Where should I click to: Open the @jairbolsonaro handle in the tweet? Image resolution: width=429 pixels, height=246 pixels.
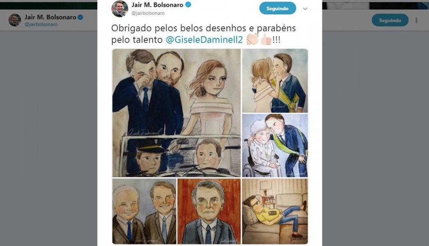[148, 13]
